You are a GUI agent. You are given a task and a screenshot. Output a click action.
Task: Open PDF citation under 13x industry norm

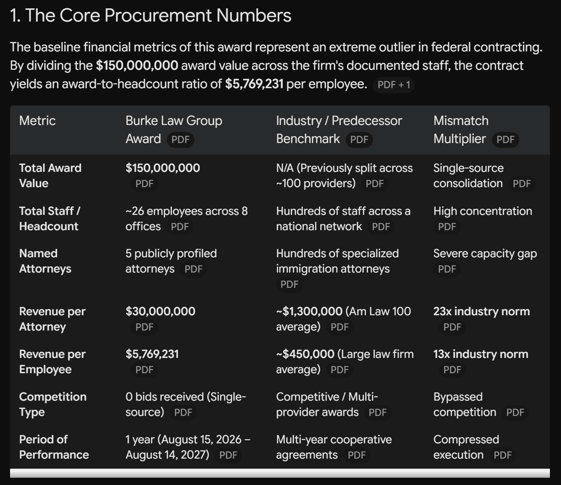click(x=452, y=370)
